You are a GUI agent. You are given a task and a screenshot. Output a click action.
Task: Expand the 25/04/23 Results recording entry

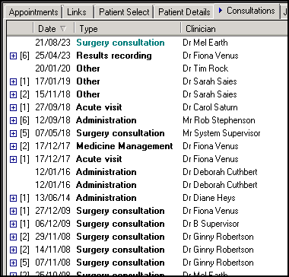[x=13, y=56]
